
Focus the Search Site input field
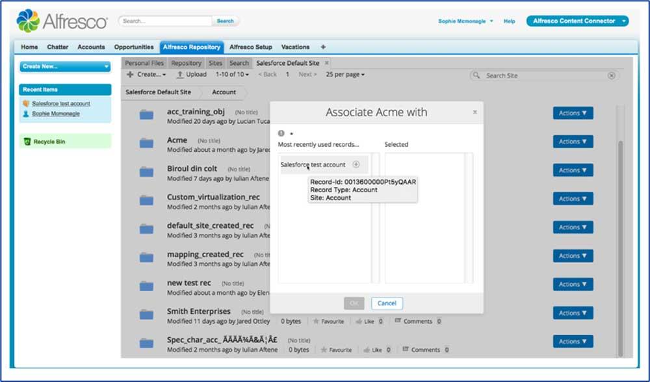click(x=545, y=75)
